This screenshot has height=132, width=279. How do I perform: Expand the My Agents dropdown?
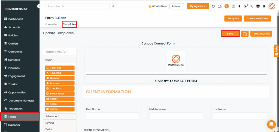pos(198,6)
